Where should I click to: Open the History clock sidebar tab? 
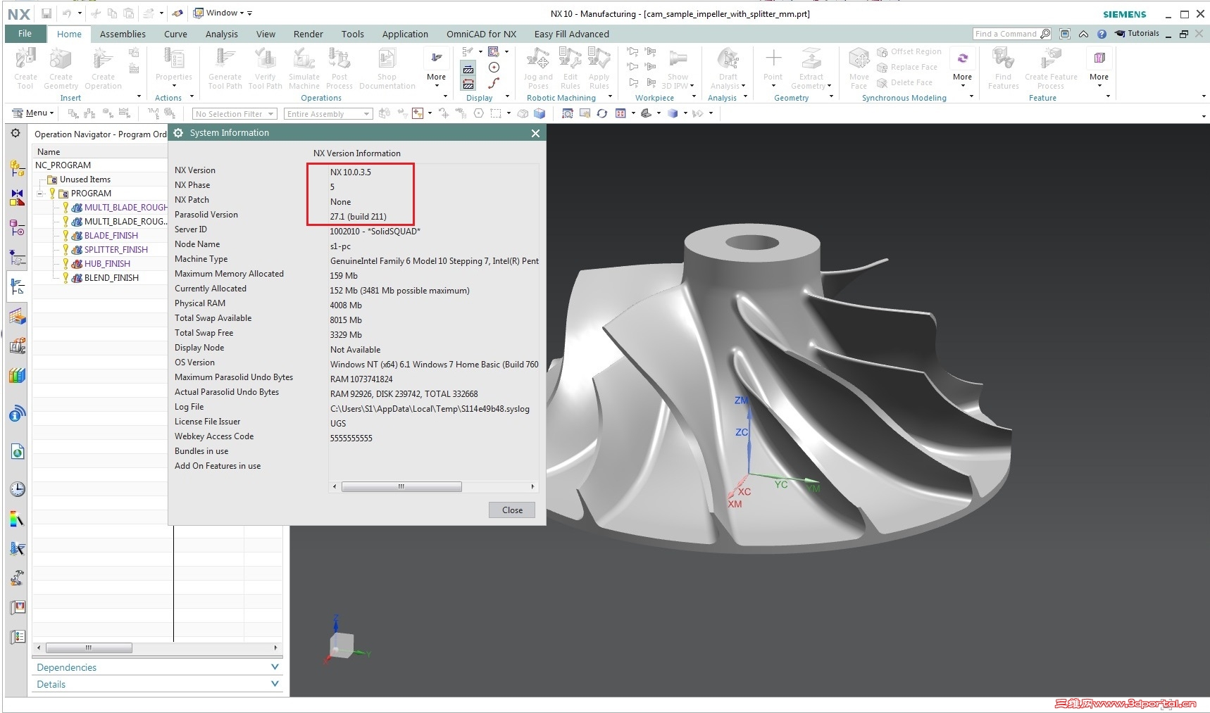tap(17, 489)
